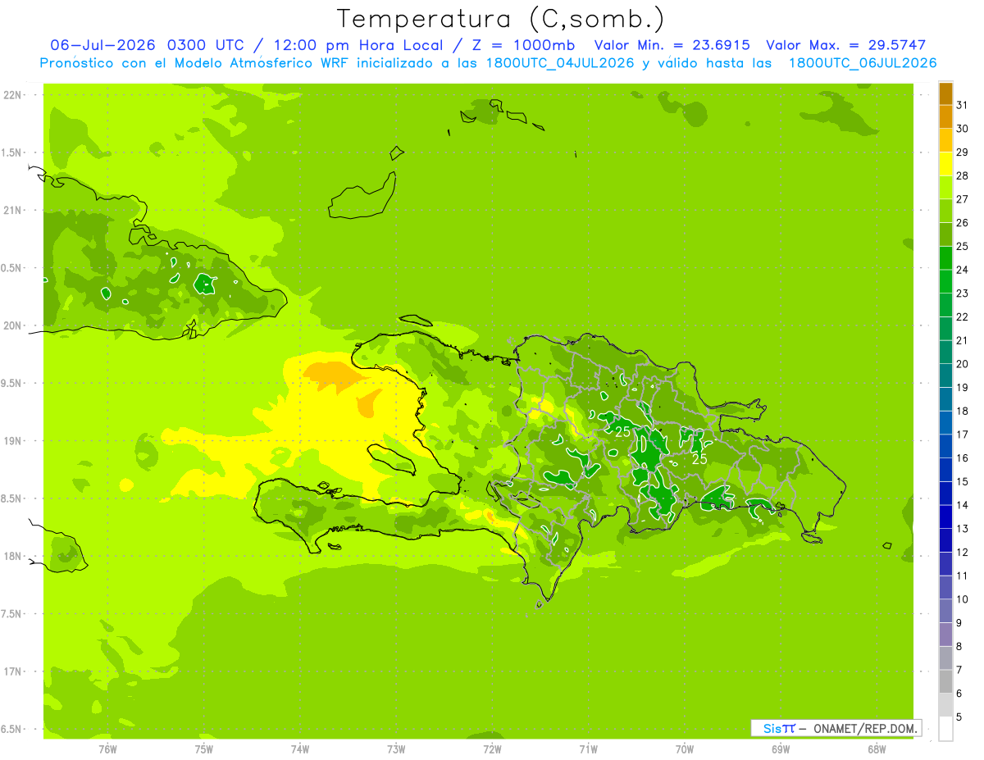Click the '75W' longitude label
The width and height of the screenshot is (984, 760).
coord(204,749)
